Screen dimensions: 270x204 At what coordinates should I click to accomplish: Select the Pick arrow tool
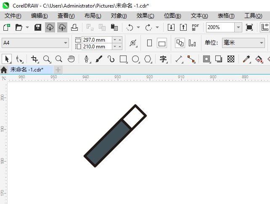(x=7, y=59)
